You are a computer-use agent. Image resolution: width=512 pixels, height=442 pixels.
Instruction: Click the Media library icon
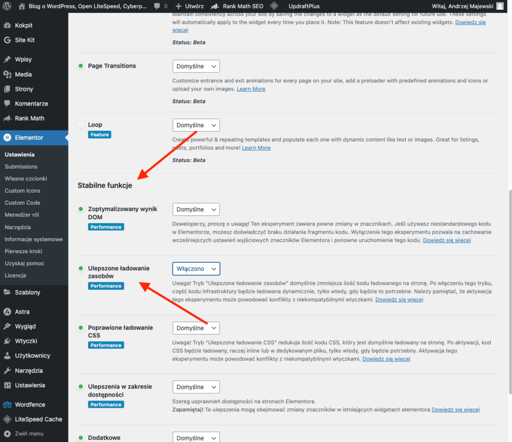7,75
